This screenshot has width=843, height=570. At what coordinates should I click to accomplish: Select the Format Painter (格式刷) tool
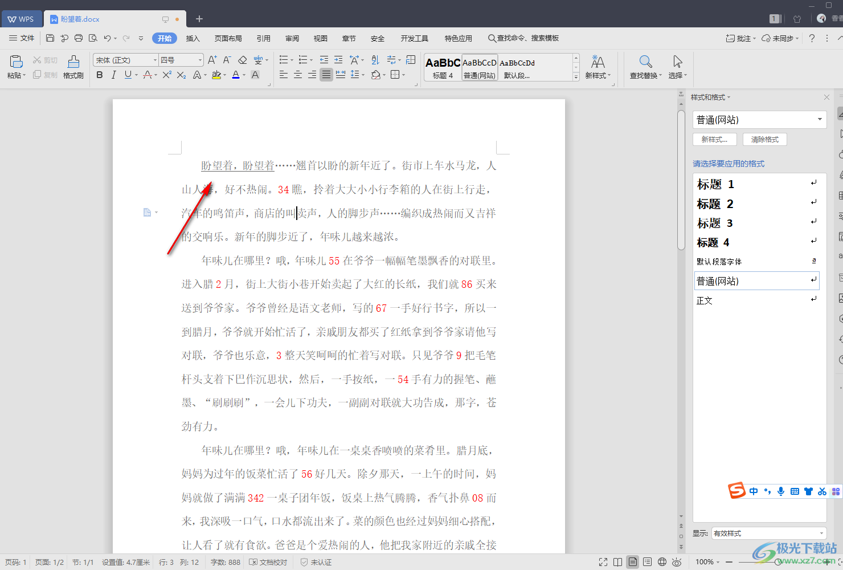73,67
